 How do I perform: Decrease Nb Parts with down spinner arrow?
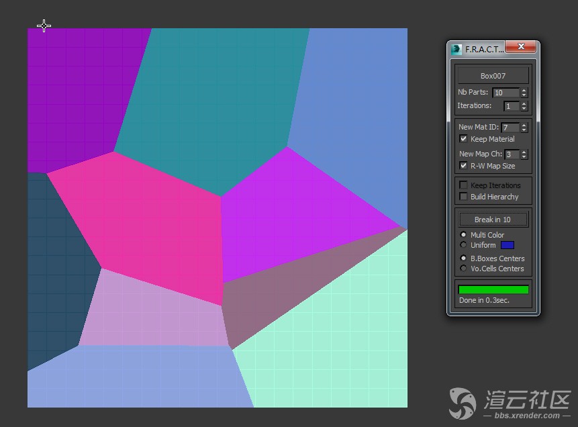pos(524,95)
